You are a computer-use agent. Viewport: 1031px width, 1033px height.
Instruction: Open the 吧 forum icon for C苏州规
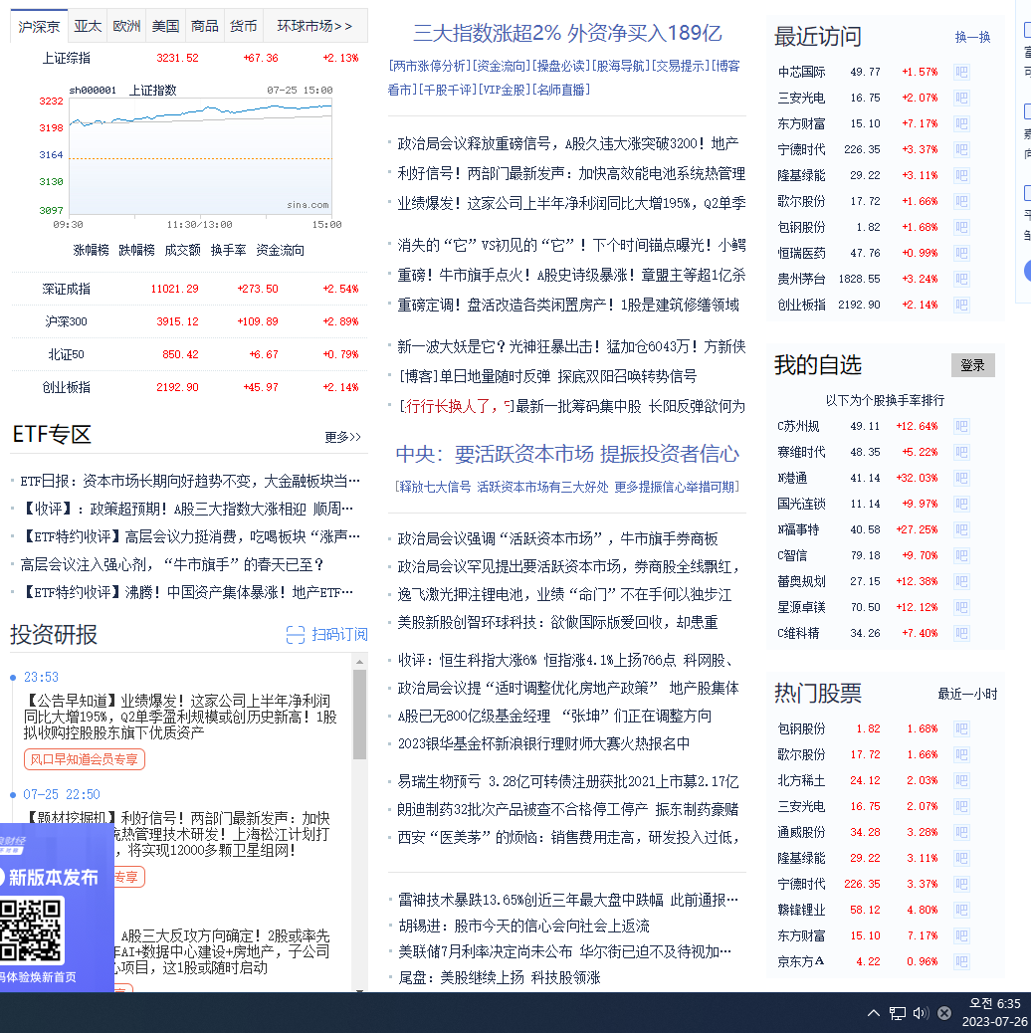961,426
